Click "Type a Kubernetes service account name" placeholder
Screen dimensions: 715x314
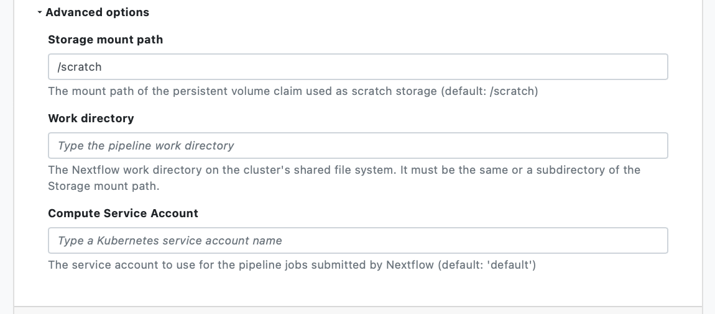coord(170,241)
